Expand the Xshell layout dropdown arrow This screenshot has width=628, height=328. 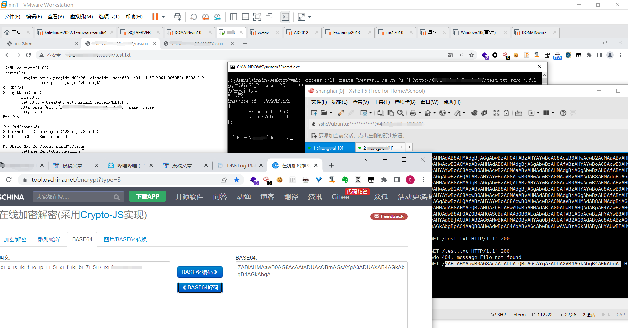tap(553, 113)
